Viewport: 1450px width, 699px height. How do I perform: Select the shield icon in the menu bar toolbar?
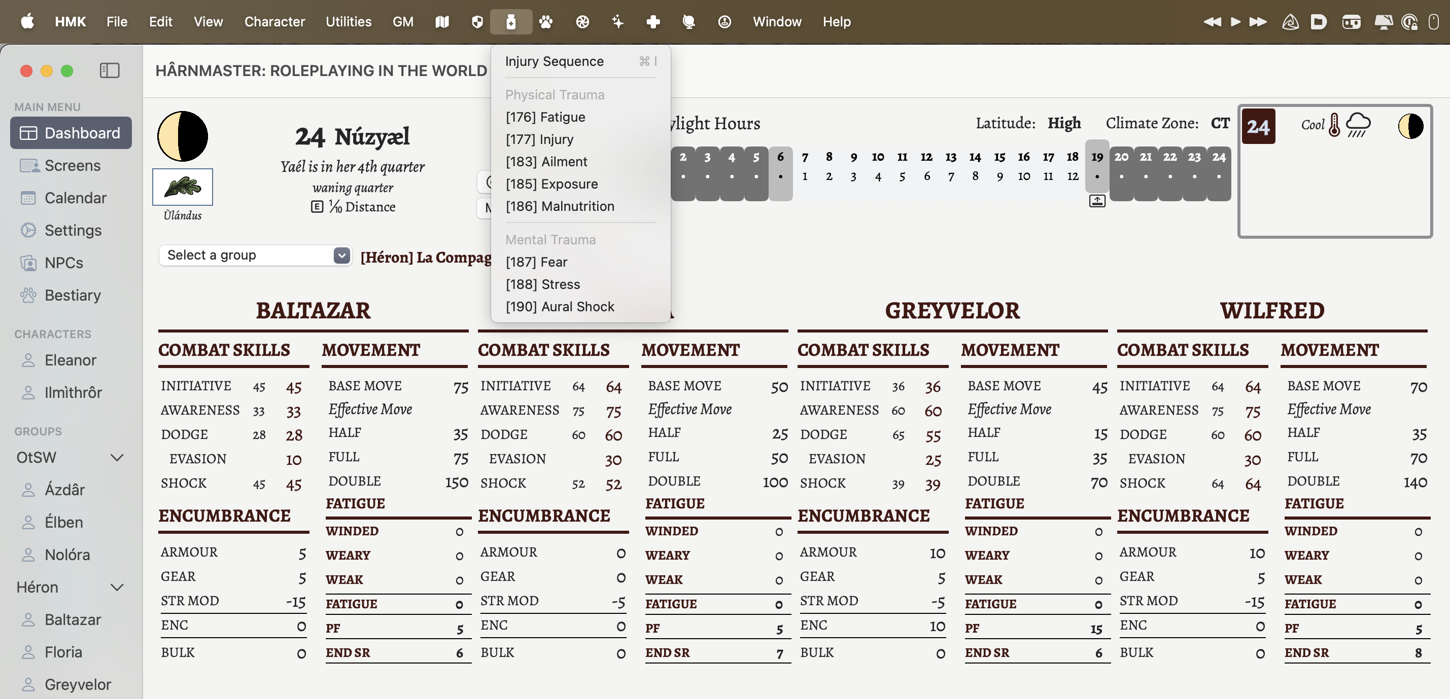point(477,21)
